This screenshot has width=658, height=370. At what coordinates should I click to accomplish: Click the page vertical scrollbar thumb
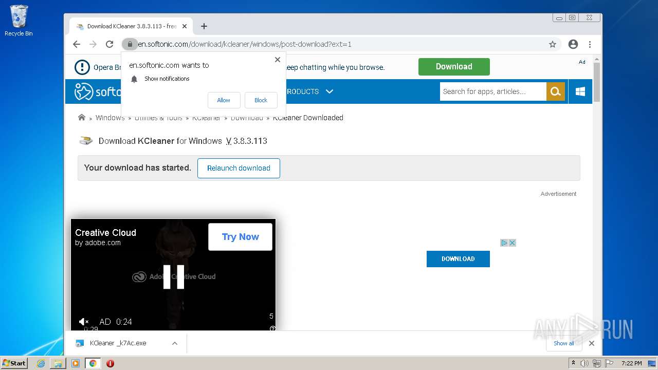597,82
